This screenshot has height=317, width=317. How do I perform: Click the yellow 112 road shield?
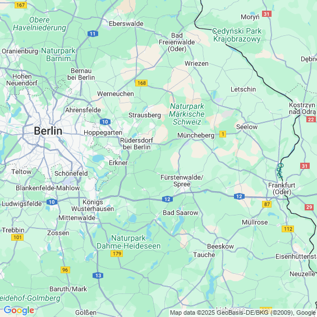point(288,229)
